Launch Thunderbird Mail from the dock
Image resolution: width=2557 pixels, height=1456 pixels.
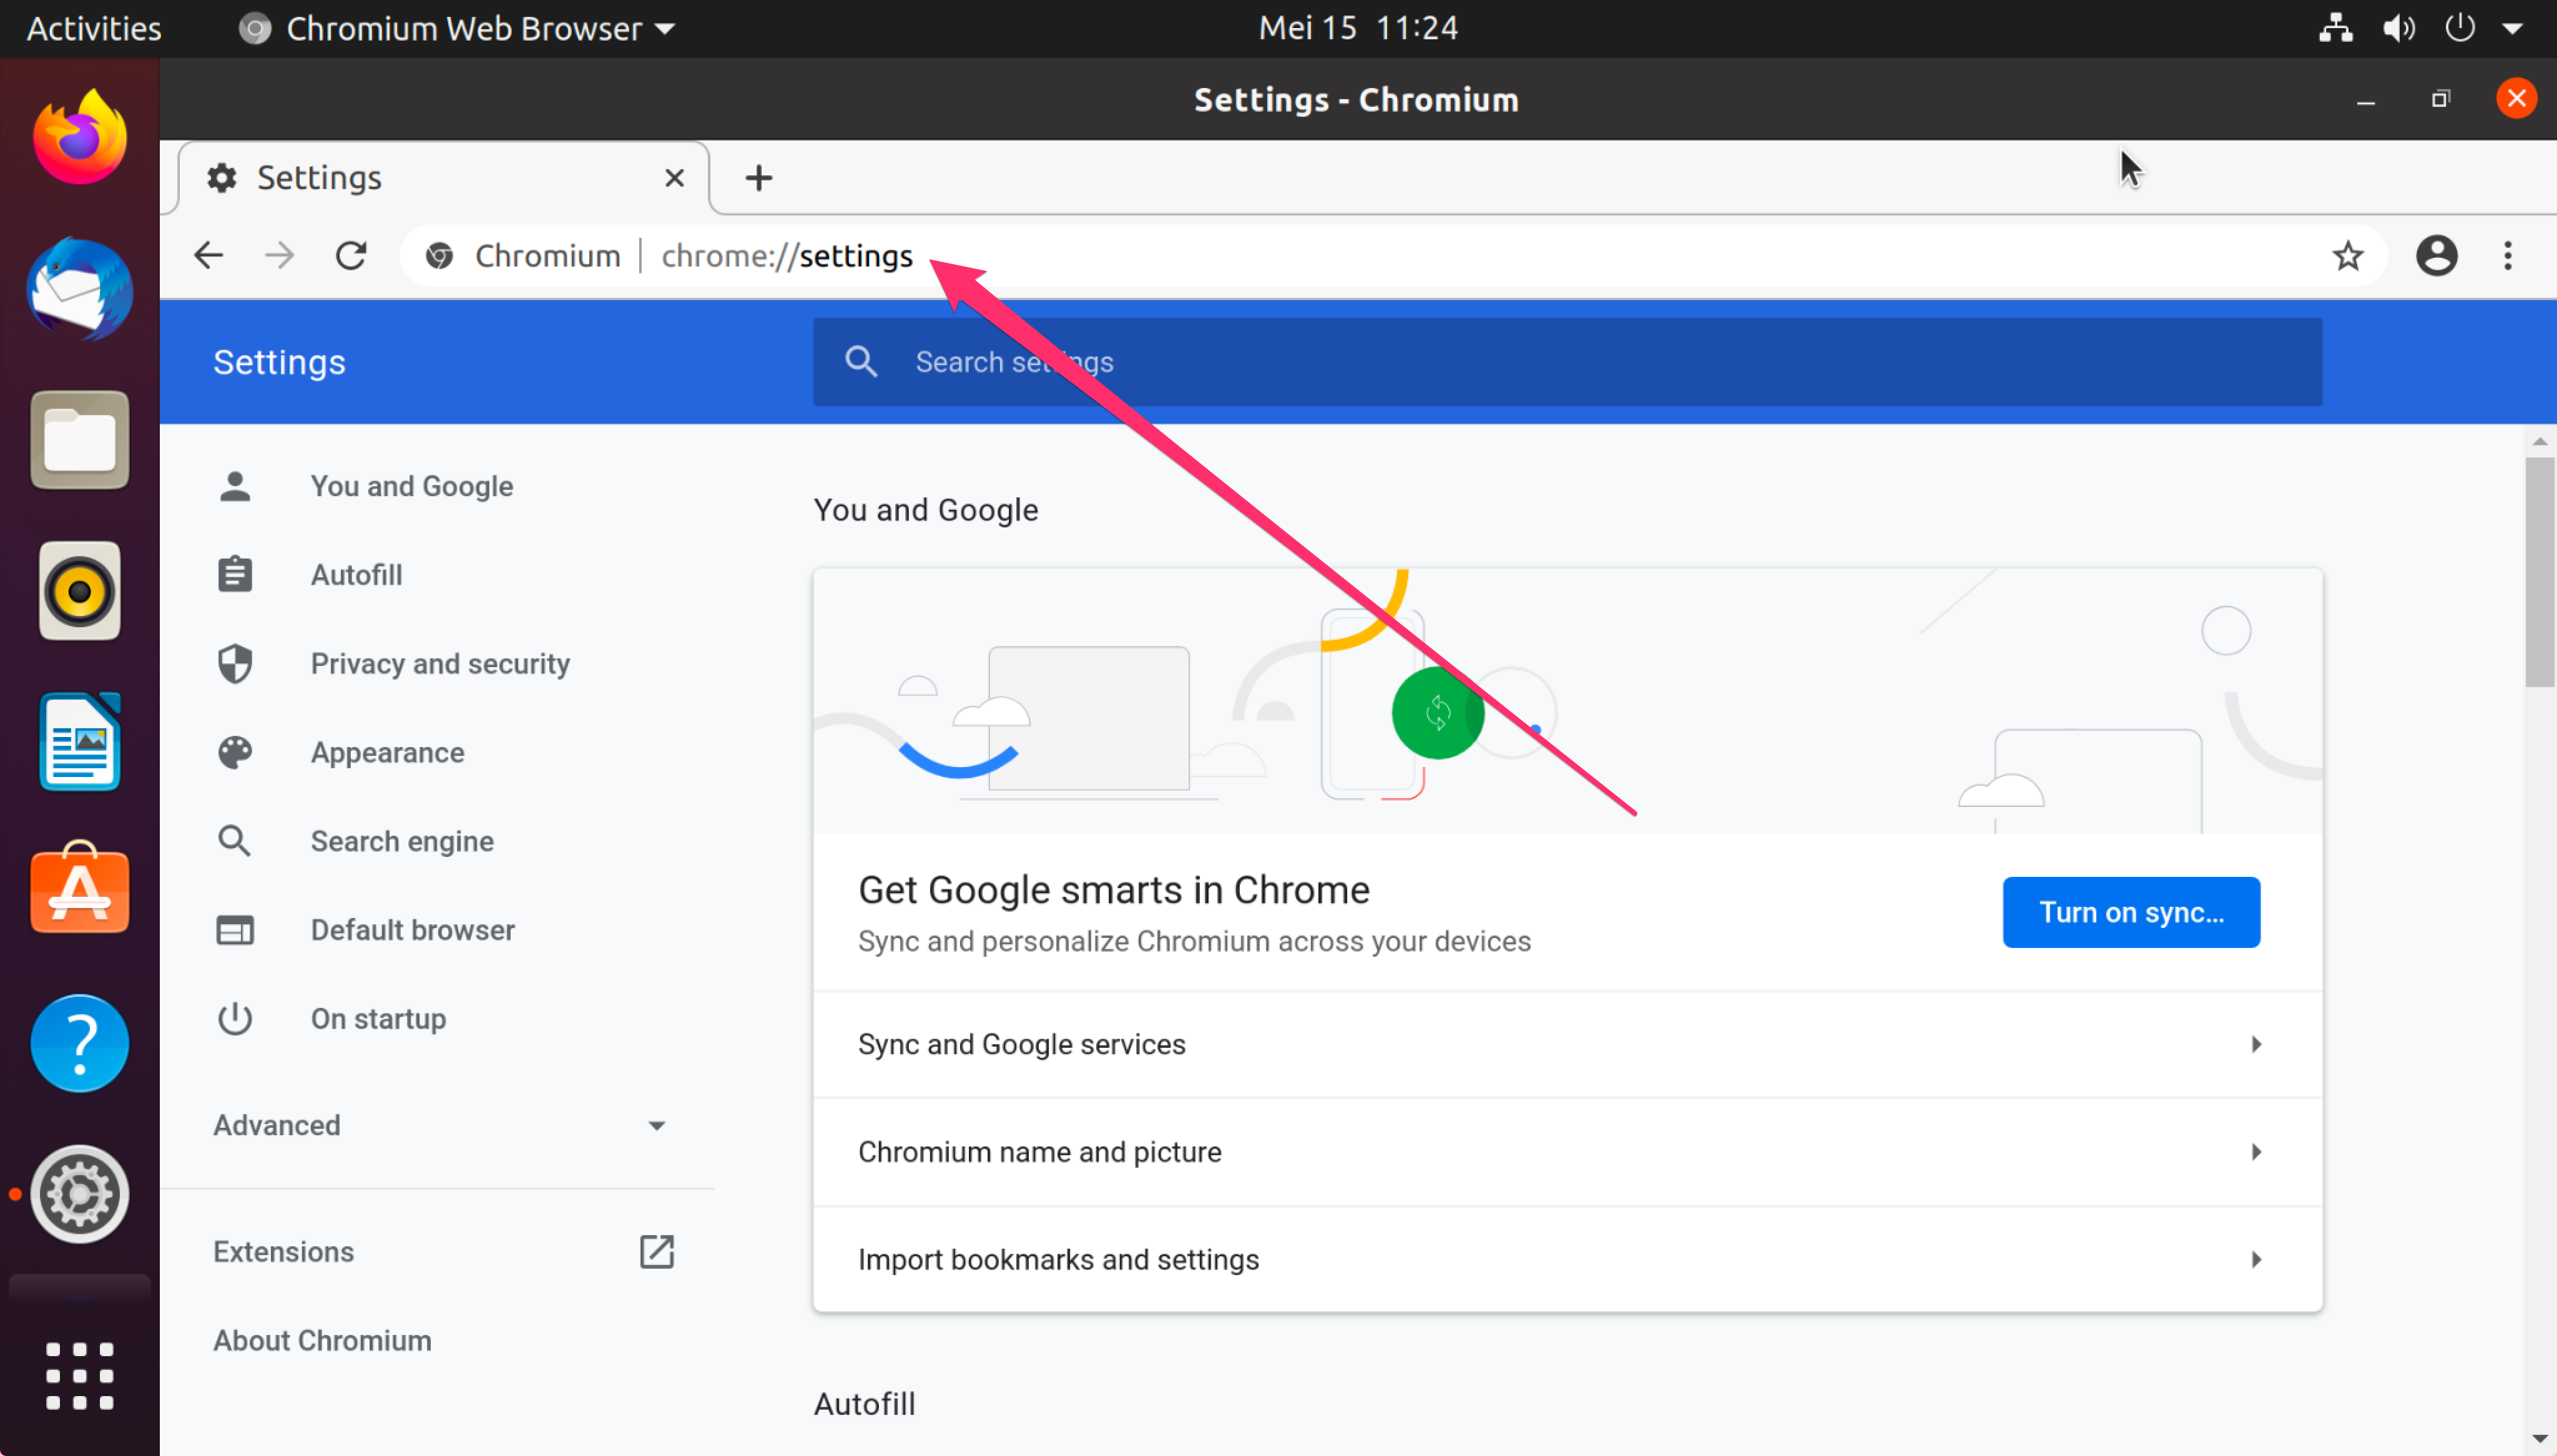pyautogui.click(x=80, y=289)
